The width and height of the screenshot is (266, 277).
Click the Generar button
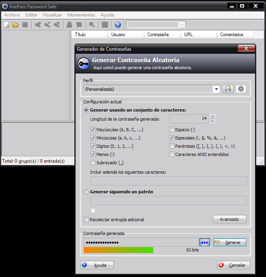230,242
